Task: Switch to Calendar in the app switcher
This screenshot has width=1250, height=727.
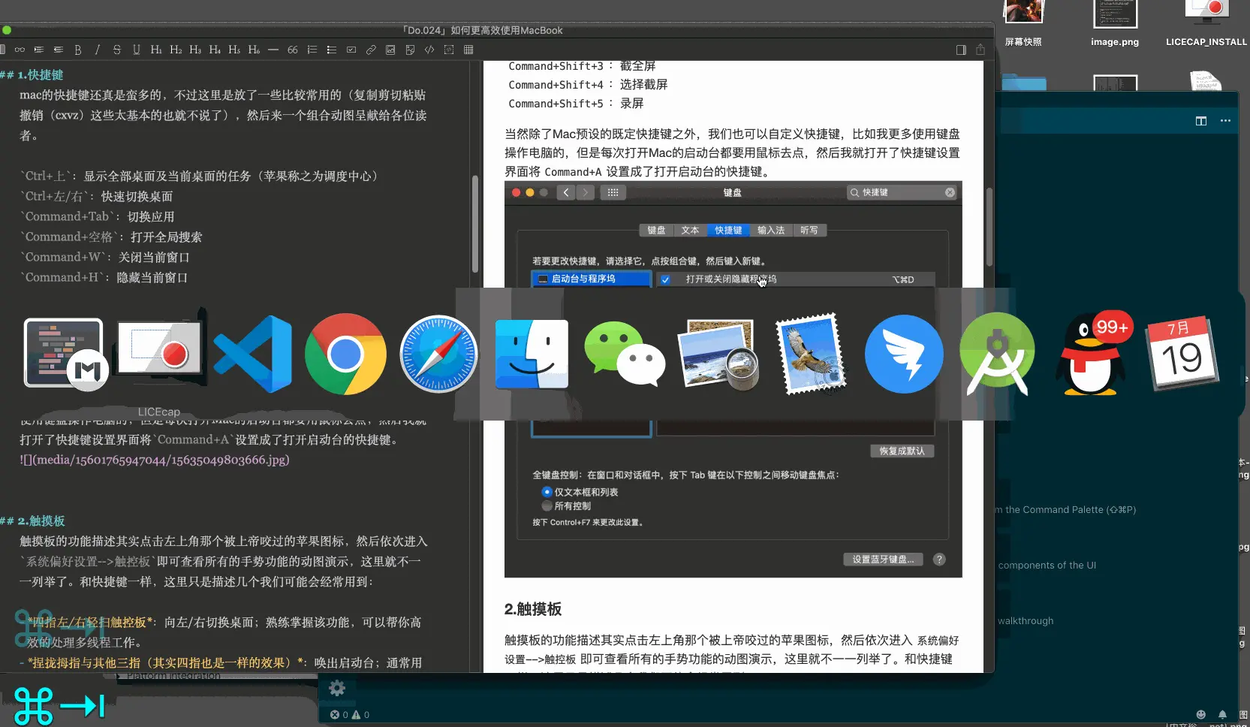Action: [1182, 353]
